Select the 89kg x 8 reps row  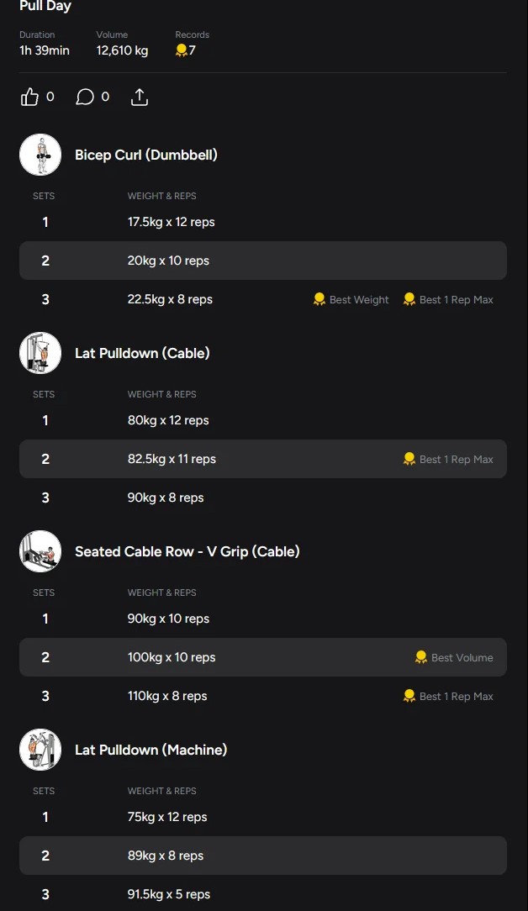262,856
